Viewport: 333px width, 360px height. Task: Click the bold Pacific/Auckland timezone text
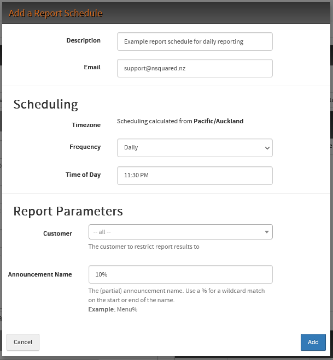[218, 121]
